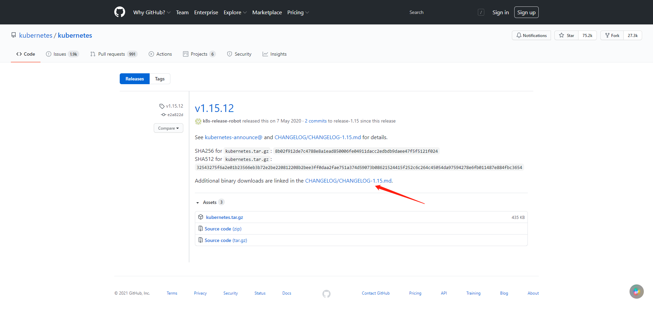Screen dimensions: 653x318
Task: Download kubernetes.tar.gz asset
Action: 224,217
